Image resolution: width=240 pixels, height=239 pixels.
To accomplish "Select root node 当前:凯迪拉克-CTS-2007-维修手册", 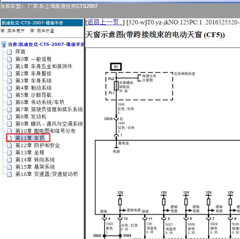I will click(x=46, y=44).
